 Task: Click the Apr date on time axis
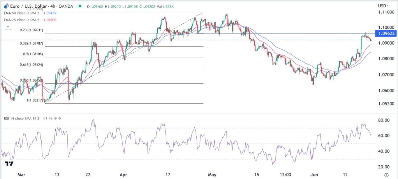click(x=124, y=175)
